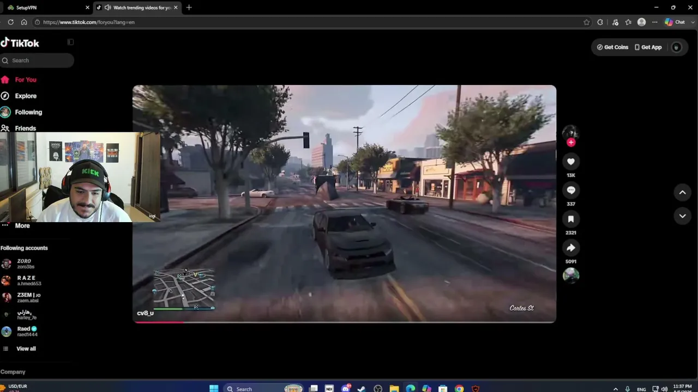Reload the page with refresh icon

10,22
